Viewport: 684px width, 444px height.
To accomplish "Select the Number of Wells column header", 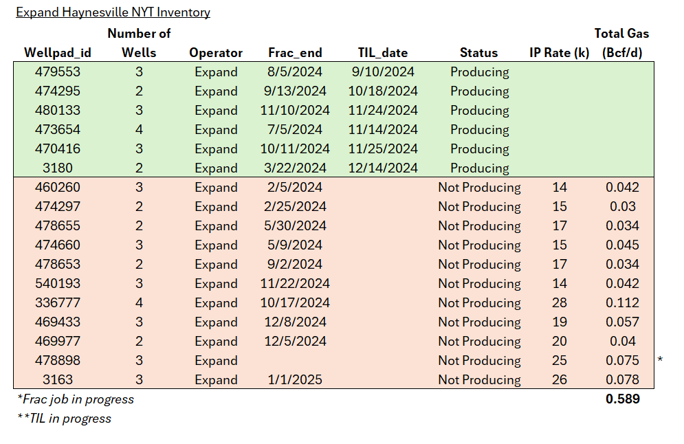I will click(139, 43).
